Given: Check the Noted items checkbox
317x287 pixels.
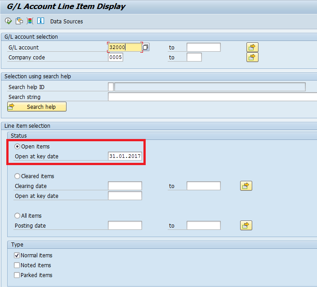Looking at the screenshot, I should [x=17, y=265].
